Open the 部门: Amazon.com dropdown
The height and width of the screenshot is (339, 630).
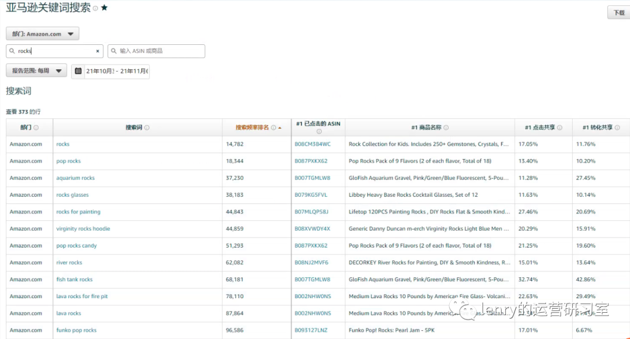click(42, 34)
